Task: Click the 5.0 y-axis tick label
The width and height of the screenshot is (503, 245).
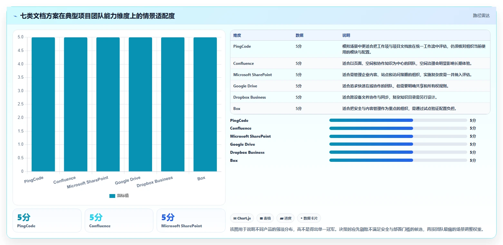Action: [x=21, y=37]
